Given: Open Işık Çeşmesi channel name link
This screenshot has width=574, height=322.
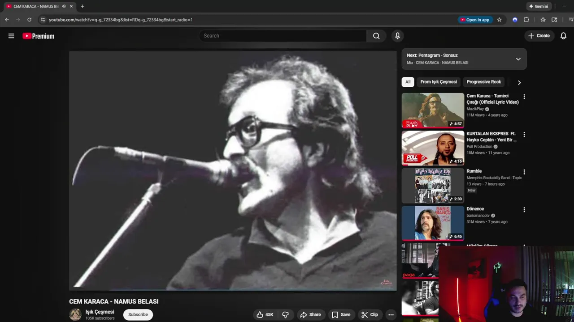Looking at the screenshot, I should [x=100, y=312].
